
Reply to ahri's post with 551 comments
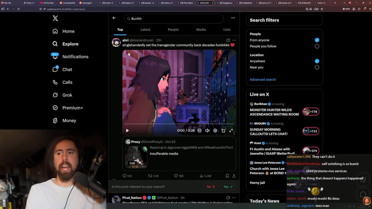tap(127, 176)
